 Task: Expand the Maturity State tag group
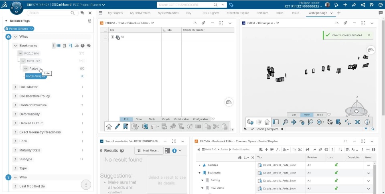click(x=15, y=150)
